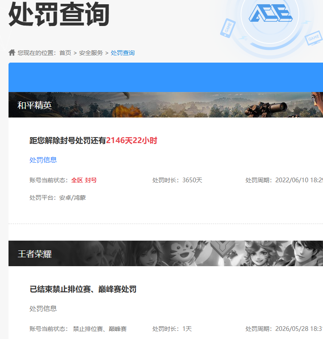Click the ACE logo at the top
Viewport: 323px width, 339px height.
coord(270,13)
